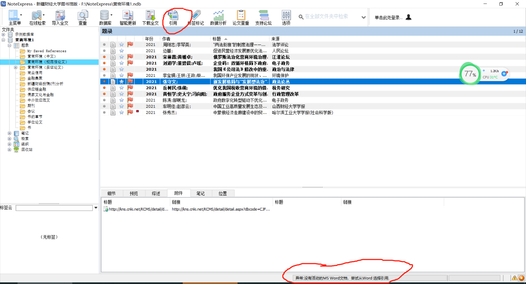This screenshot has height=284, width=526.
Task: Click the orange circle status bar icon
Action: point(521,278)
